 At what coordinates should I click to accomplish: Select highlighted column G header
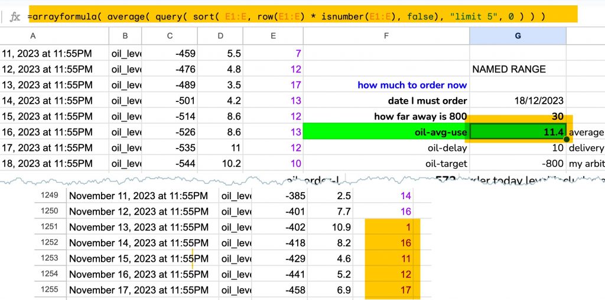[518, 36]
